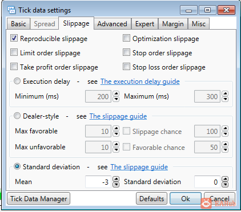
Task: Open the Advanced tab
Action: point(113,24)
